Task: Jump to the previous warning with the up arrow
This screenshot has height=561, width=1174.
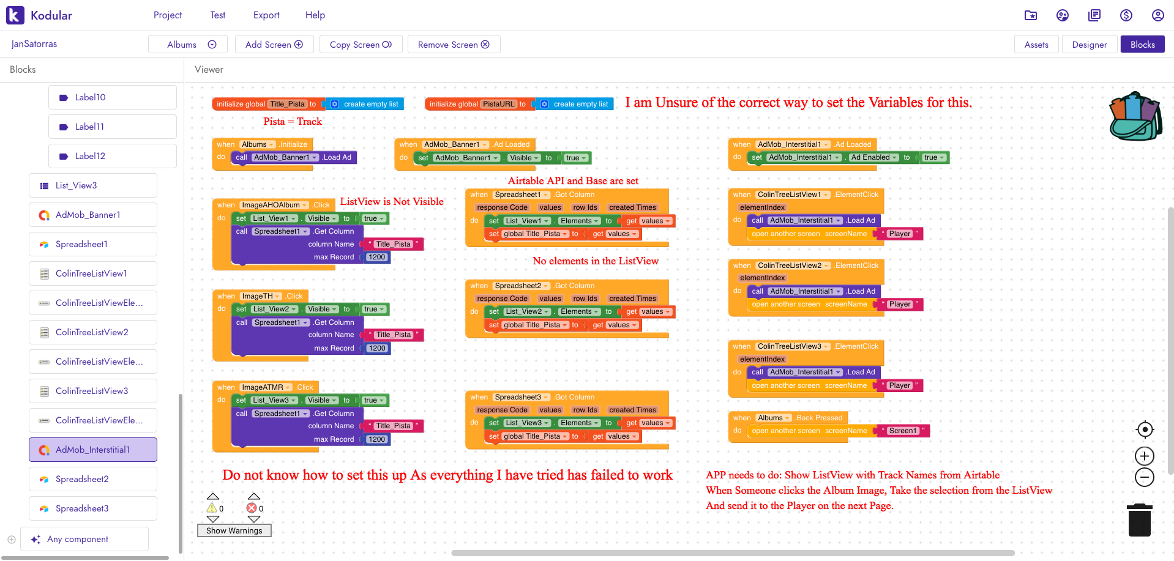Action: pos(213,496)
